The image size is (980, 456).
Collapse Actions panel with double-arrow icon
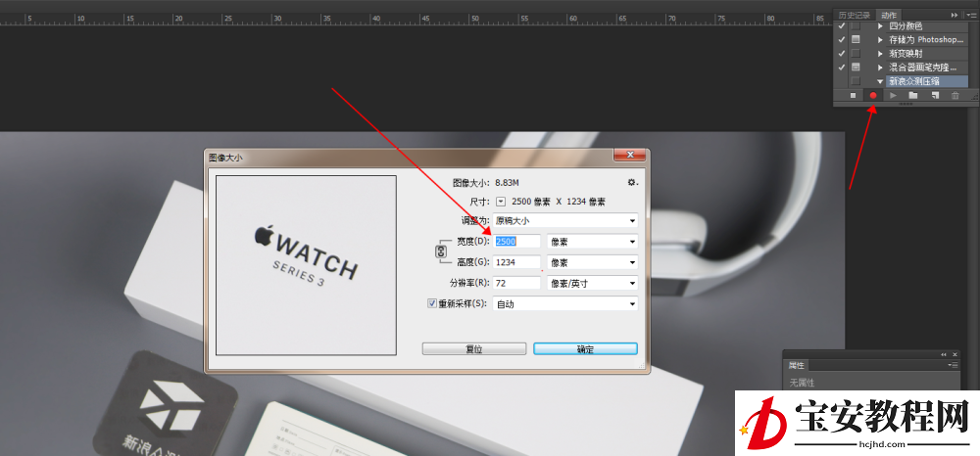pos(955,15)
